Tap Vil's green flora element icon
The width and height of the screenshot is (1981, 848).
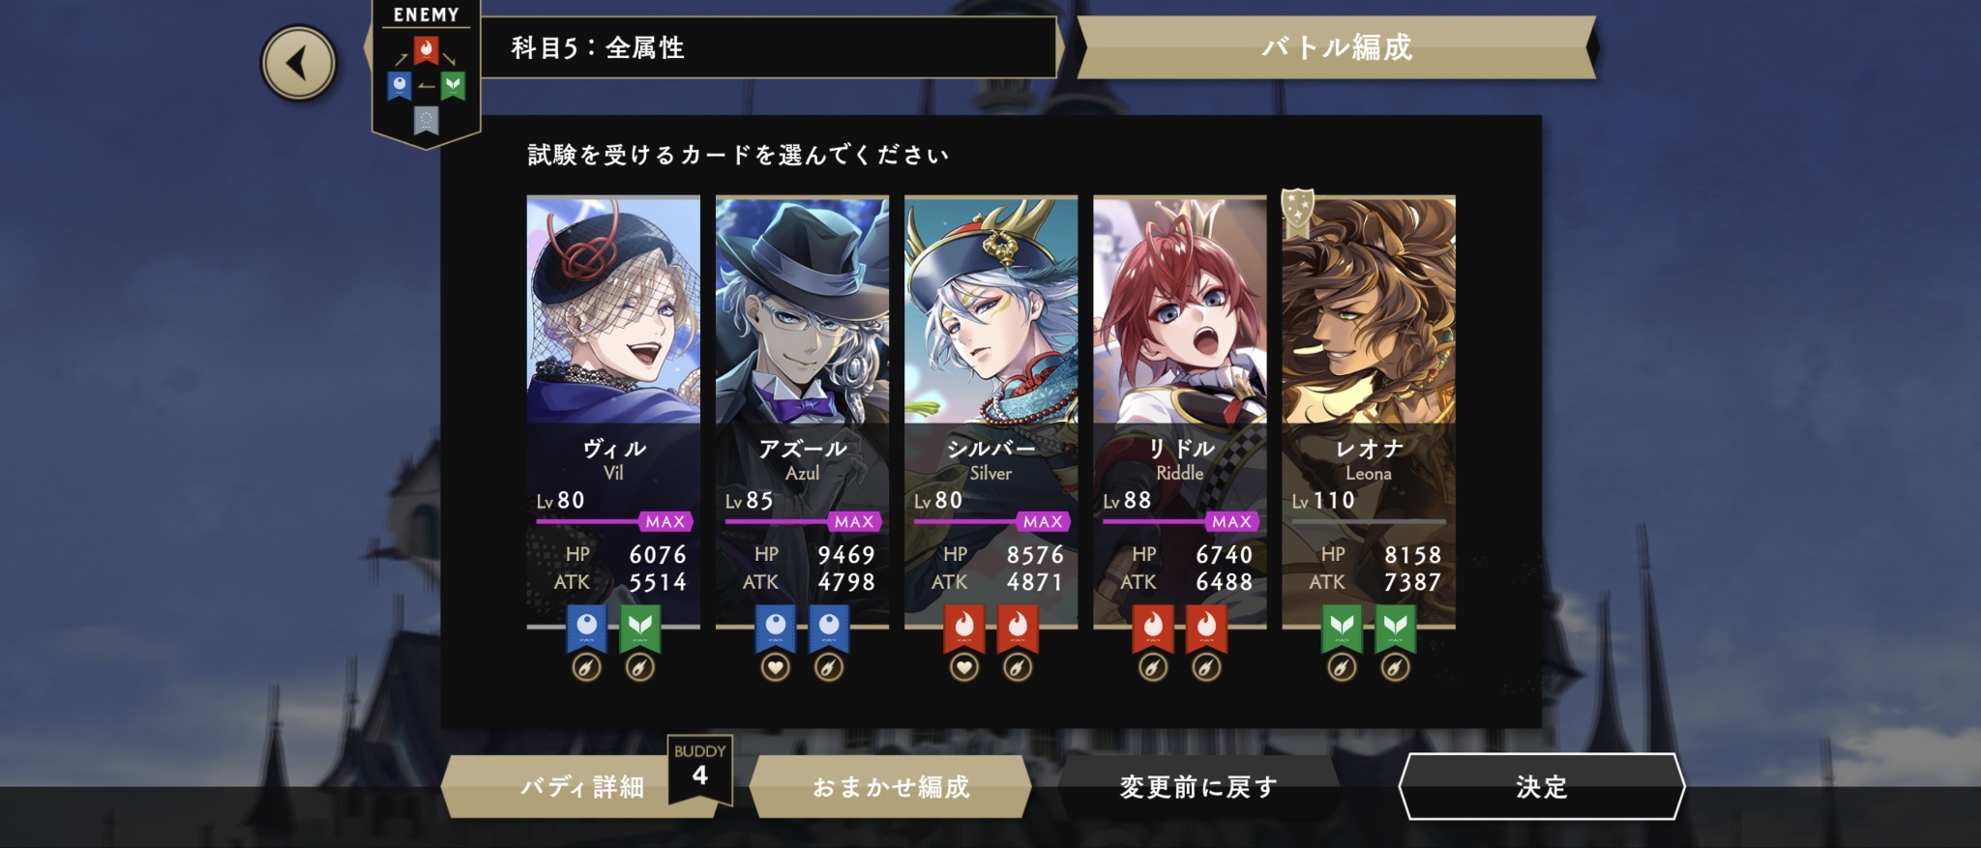click(x=639, y=629)
